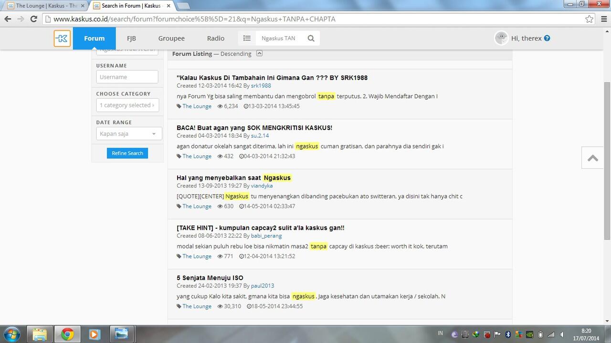Click The Lounge tag under paul2013 thread

point(197,306)
